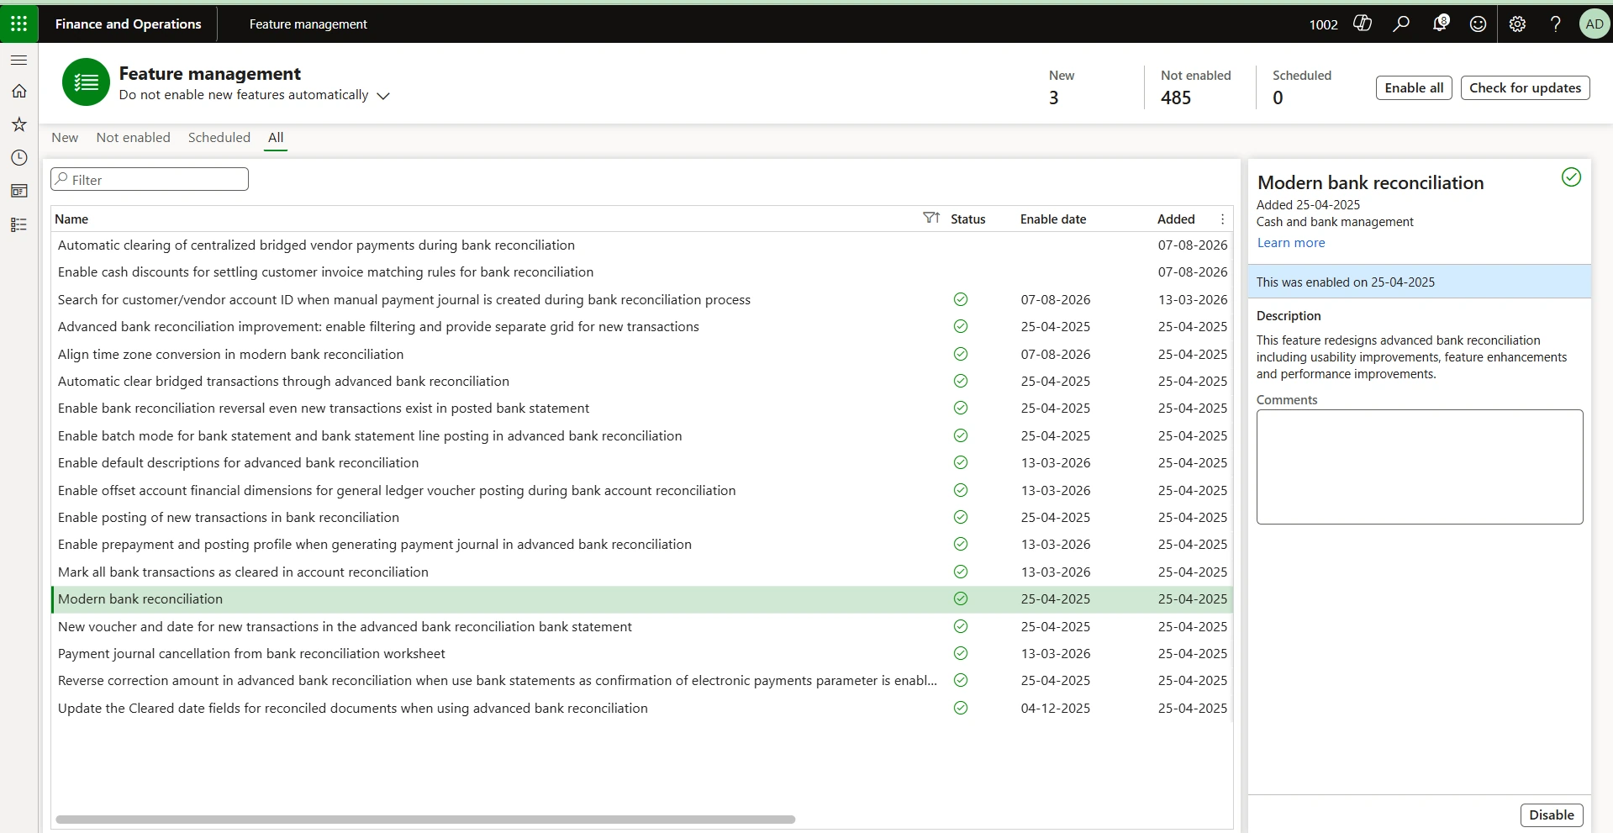Image resolution: width=1613 pixels, height=833 pixels.
Task: Open the Settings gear icon
Action: (x=1517, y=24)
